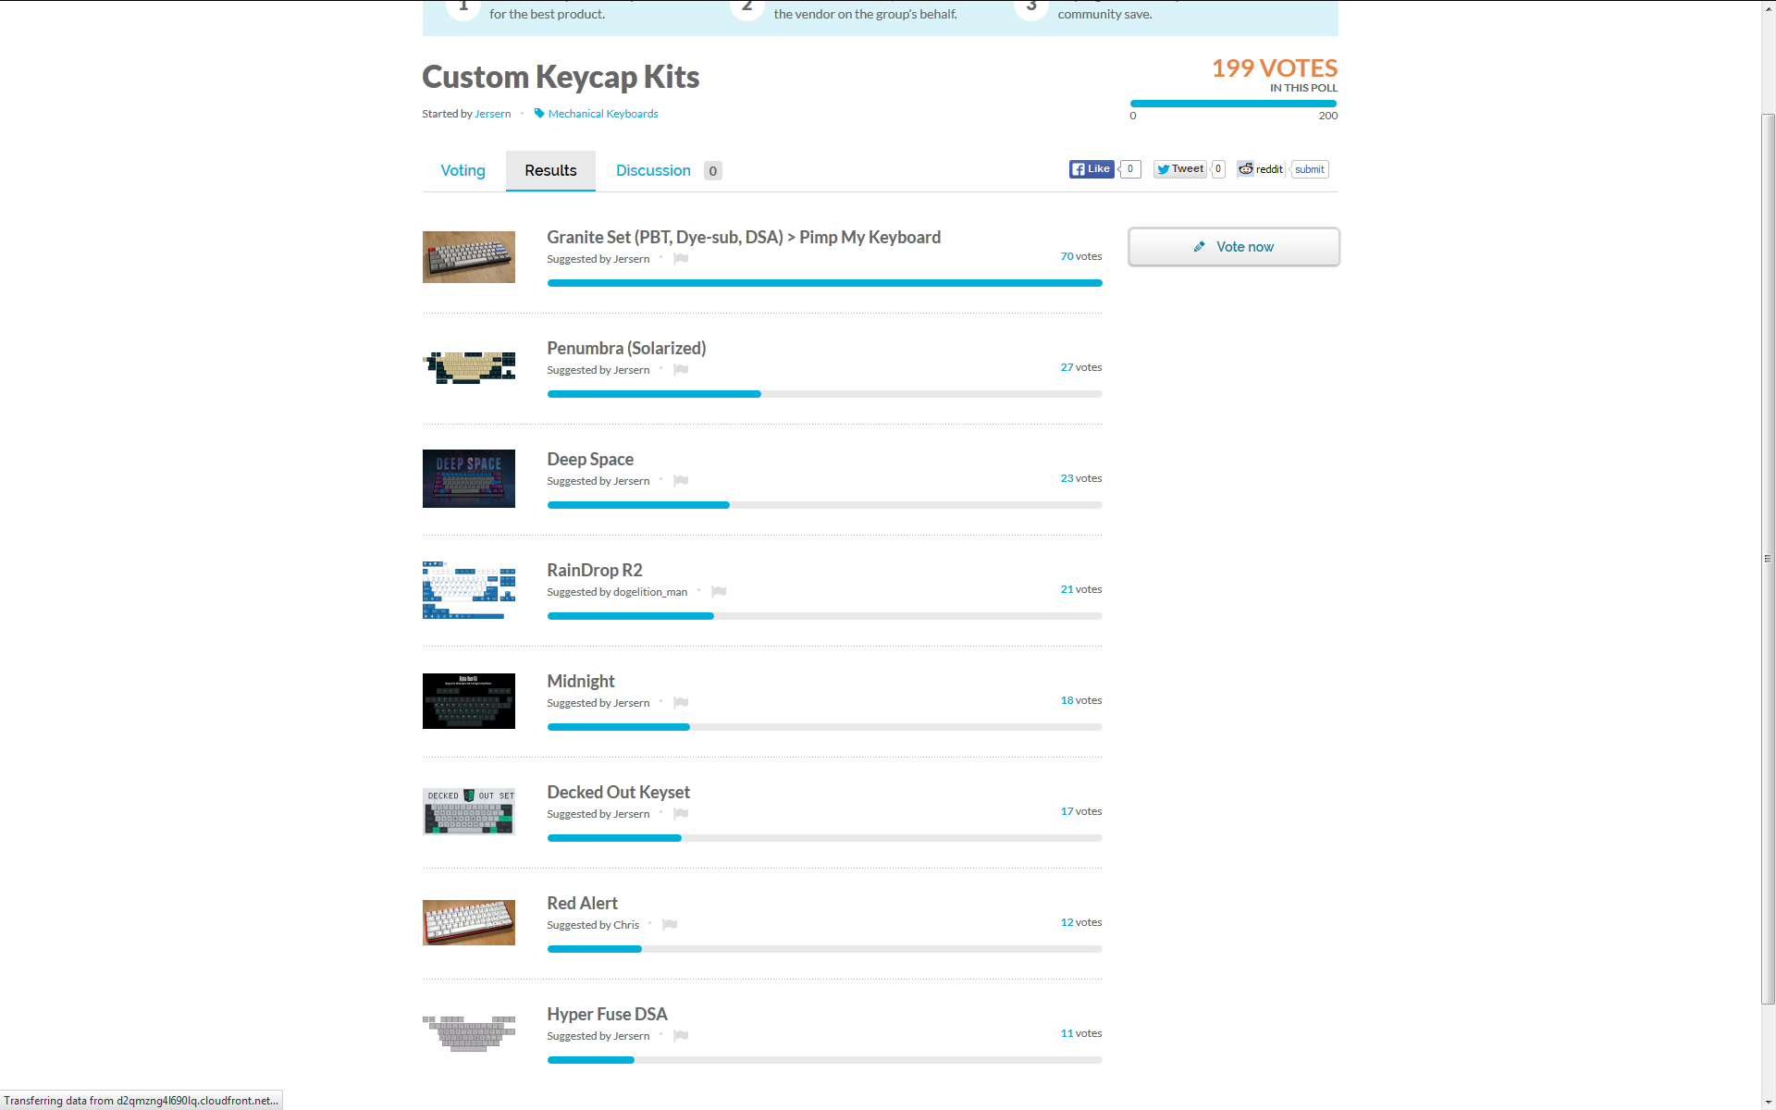Open poll starter Jersern's profile link

pyautogui.click(x=492, y=114)
